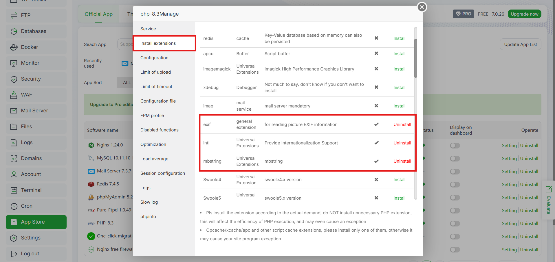
Task: Install the xdebug extension
Action: [x=399, y=88]
